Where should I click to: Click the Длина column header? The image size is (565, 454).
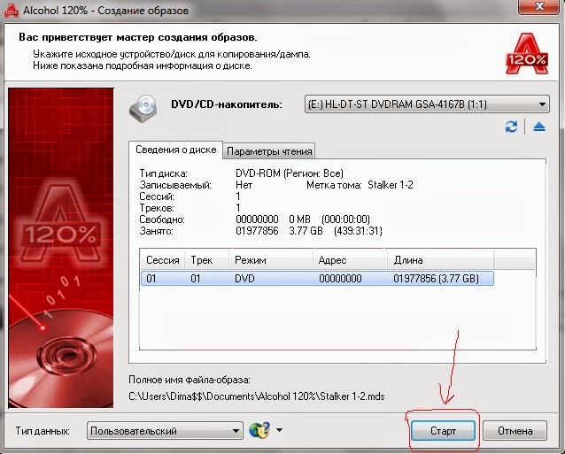click(441, 260)
